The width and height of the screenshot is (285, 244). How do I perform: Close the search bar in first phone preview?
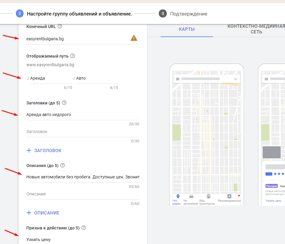pos(235,79)
